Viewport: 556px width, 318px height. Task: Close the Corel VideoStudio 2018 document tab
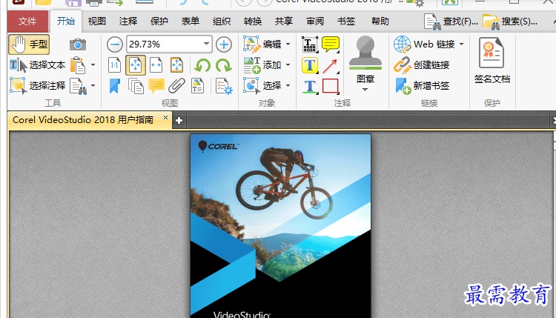click(x=165, y=117)
